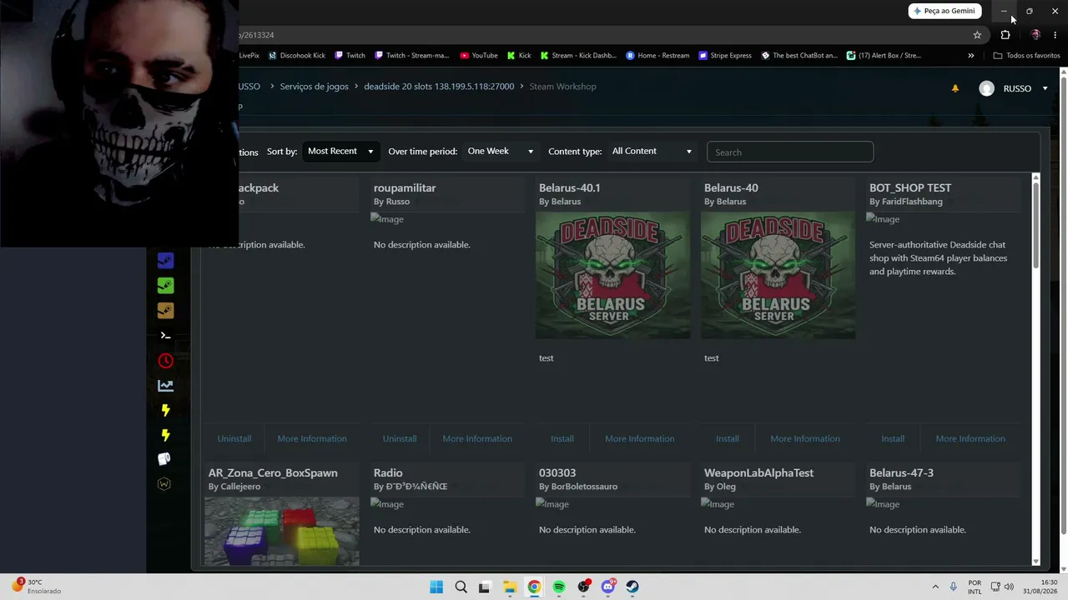
Task: Open the green Steam tool sidebar icon
Action: pos(165,286)
